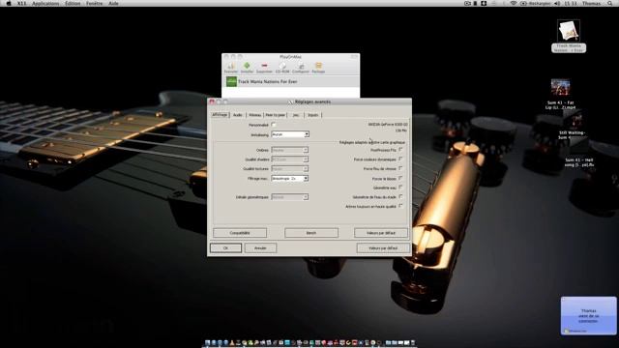The height and width of the screenshot is (348, 619).
Task: Open the Apple menu
Action: pos(9,3)
